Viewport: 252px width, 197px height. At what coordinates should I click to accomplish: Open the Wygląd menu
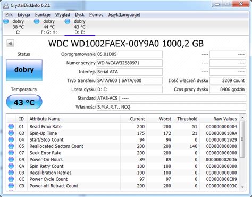pyautogui.click(x=63, y=15)
